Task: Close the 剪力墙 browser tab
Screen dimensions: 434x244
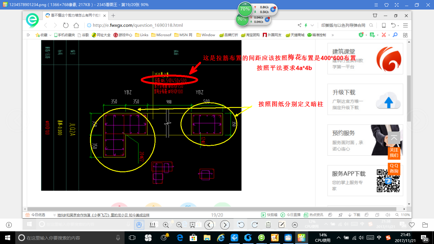Action: [104, 15]
